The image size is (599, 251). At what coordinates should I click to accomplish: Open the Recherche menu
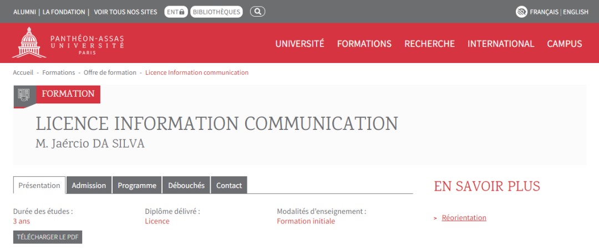tap(429, 44)
